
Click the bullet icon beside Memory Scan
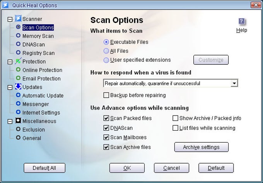coord(18,36)
